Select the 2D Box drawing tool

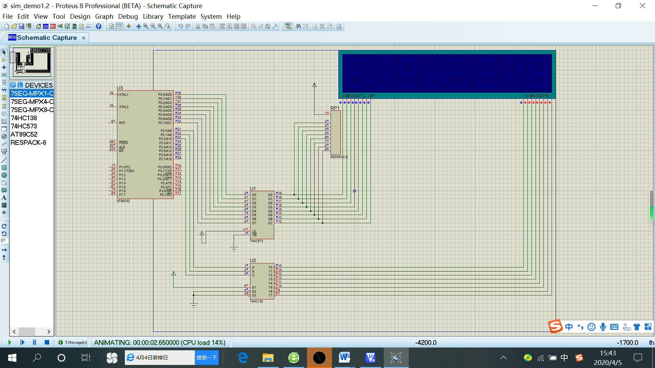[4, 168]
